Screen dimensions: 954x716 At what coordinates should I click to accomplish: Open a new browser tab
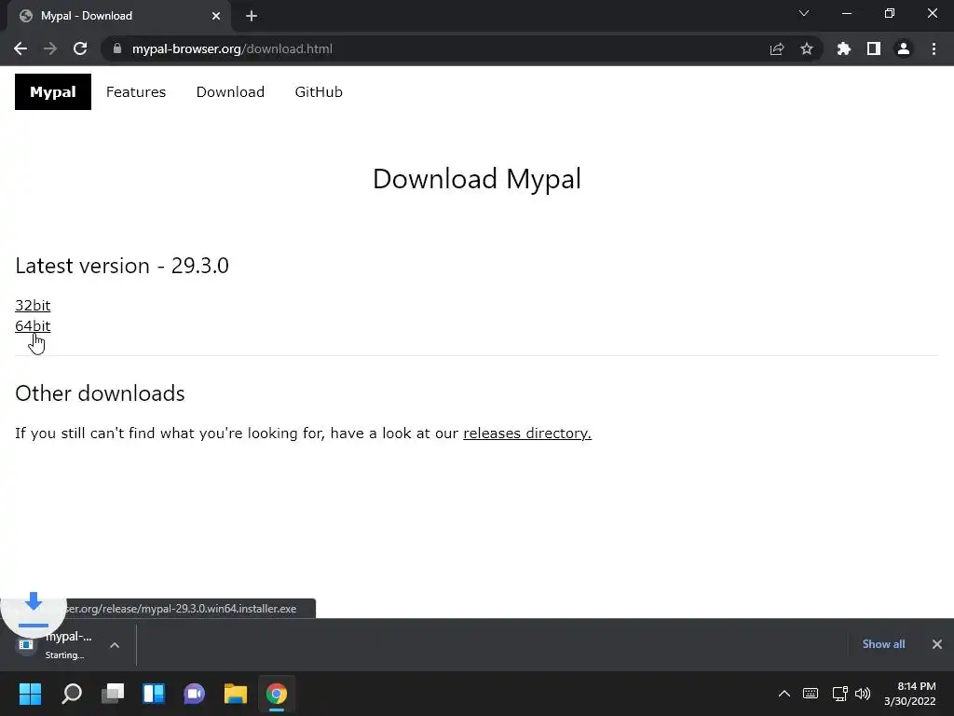pyautogui.click(x=252, y=16)
